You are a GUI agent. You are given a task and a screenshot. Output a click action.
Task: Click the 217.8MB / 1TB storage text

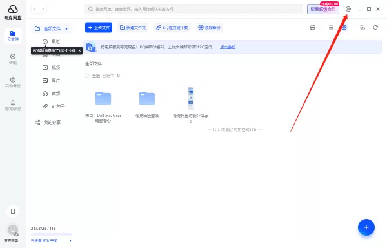pos(43,229)
